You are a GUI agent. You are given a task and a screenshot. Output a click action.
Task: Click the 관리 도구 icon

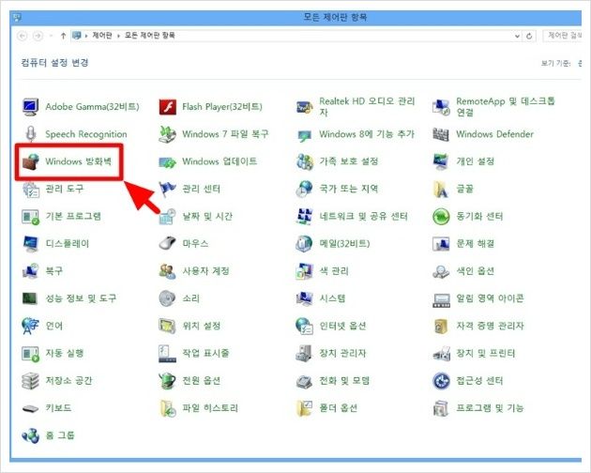point(30,189)
